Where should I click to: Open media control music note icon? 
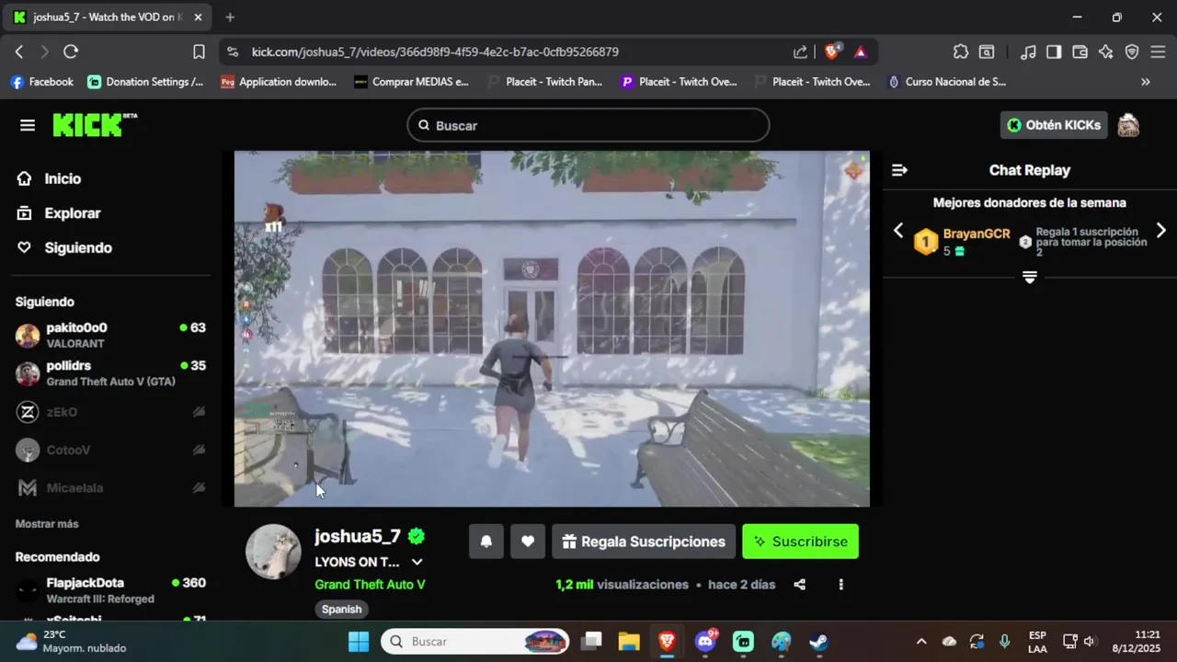(1029, 52)
